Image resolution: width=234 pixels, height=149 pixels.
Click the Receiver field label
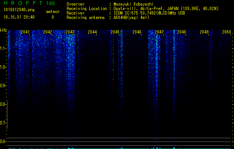point(76,13)
